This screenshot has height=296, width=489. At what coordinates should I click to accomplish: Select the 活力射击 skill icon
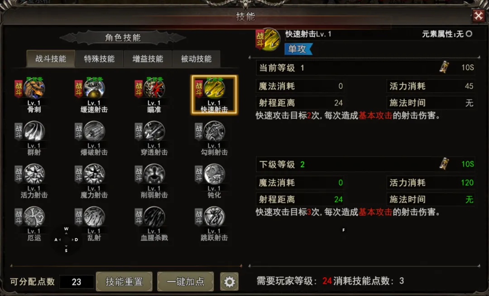pyautogui.click(x=34, y=174)
